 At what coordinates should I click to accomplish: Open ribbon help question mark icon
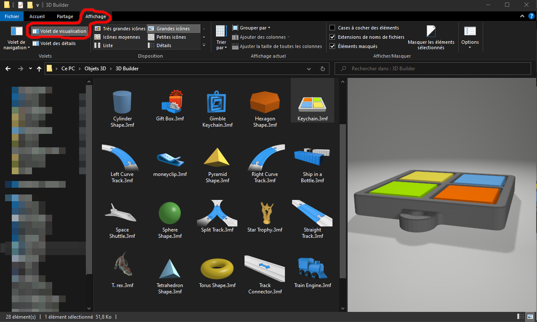[x=532, y=16]
